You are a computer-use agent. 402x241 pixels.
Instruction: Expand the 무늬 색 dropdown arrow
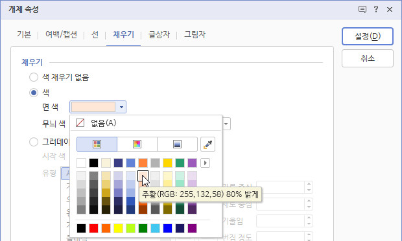pyautogui.click(x=226, y=124)
